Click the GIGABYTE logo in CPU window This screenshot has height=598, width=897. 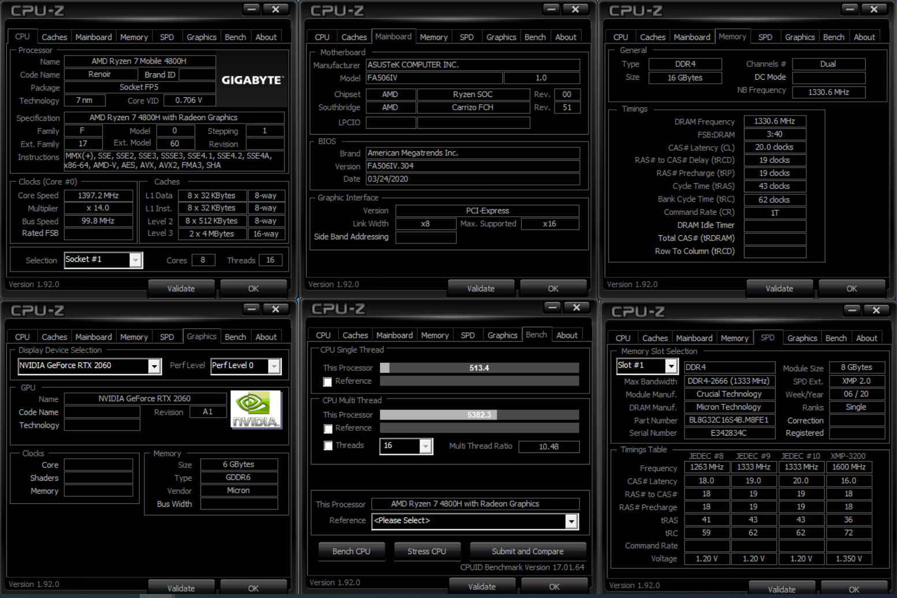click(252, 80)
